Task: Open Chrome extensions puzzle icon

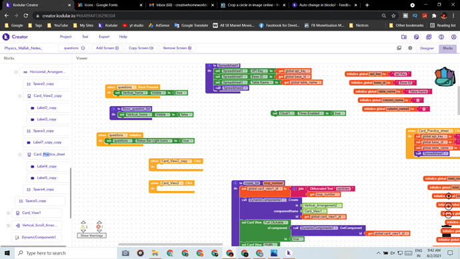Action: 434,16
